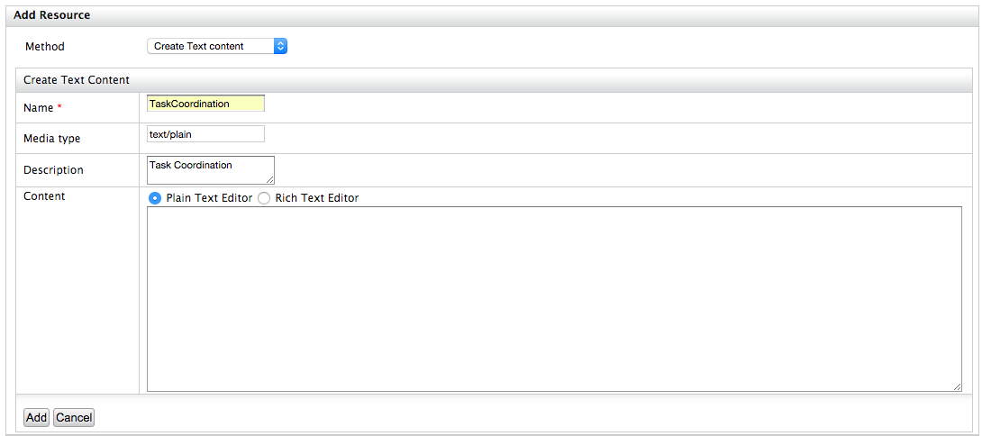Click inside the large Content text area

pos(554,299)
